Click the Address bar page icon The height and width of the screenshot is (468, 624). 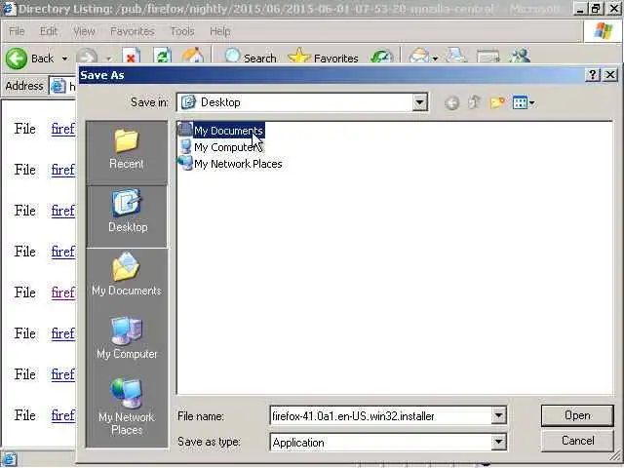pyautogui.click(x=58, y=86)
